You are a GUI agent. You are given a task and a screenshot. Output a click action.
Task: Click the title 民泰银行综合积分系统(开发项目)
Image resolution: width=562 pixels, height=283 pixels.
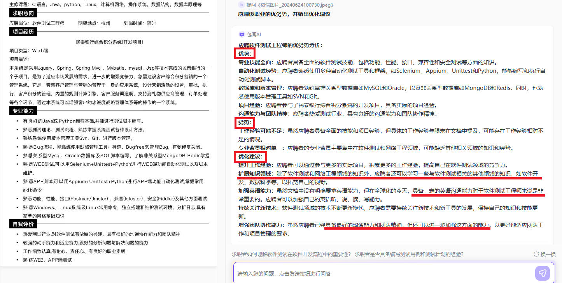pyautogui.click(x=109, y=42)
